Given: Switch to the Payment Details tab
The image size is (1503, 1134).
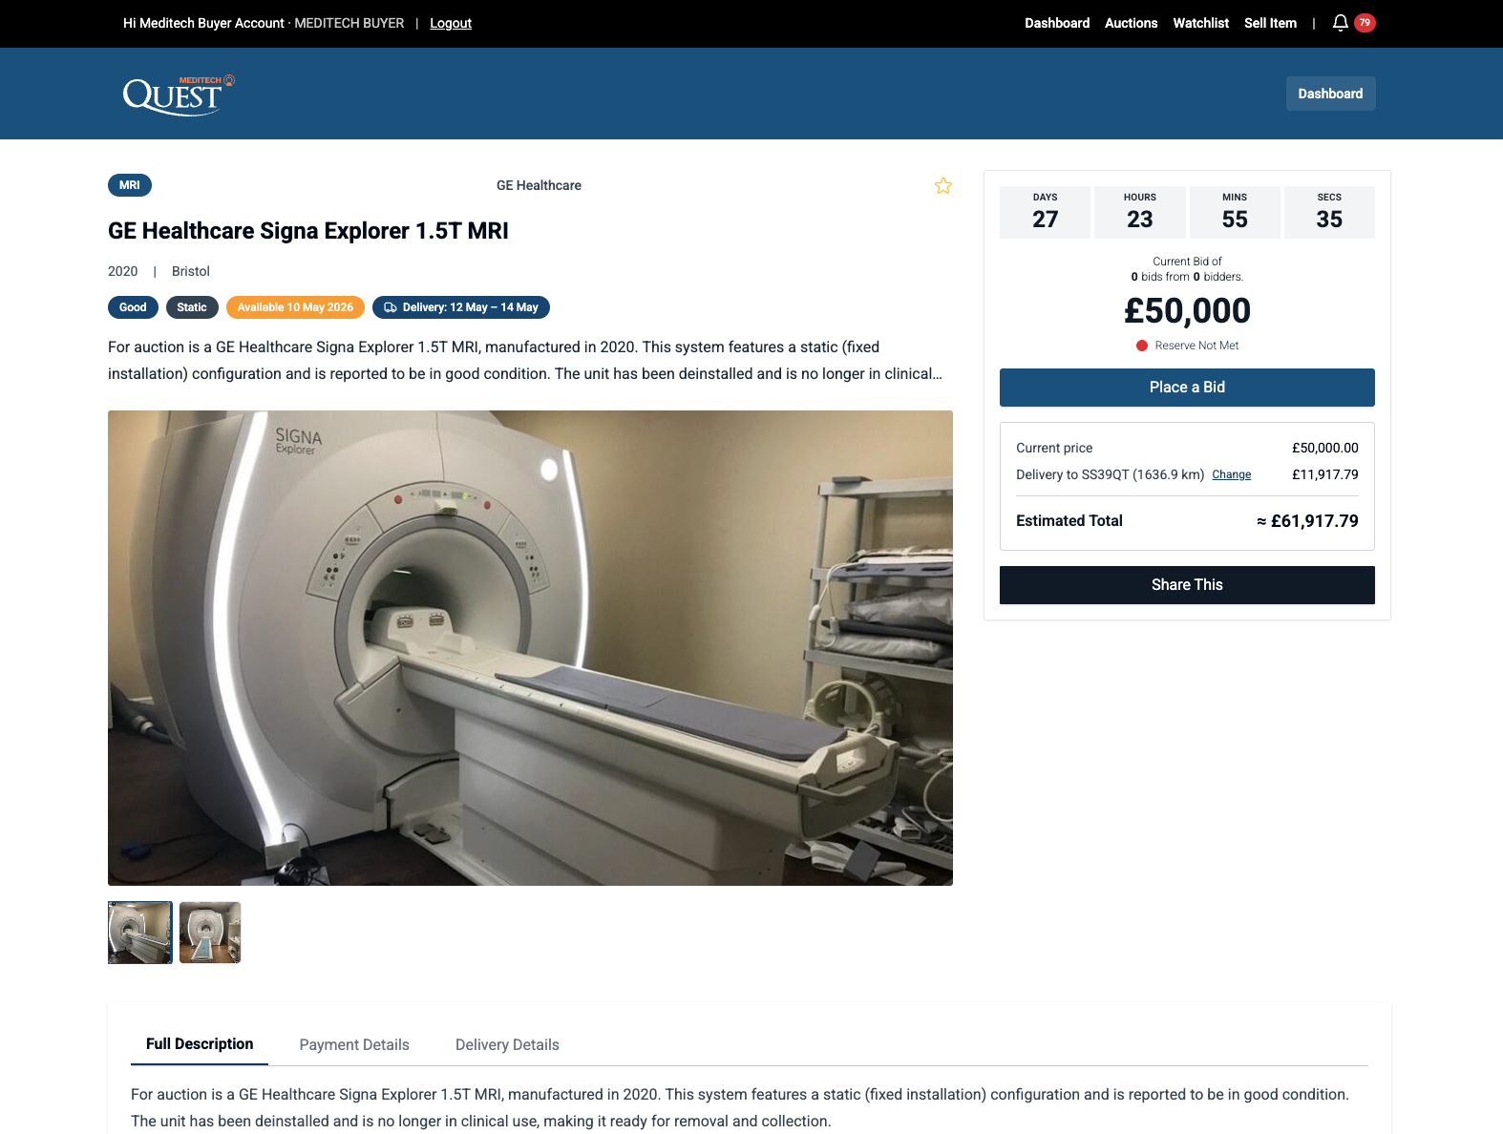Looking at the screenshot, I should click(x=354, y=1045).
